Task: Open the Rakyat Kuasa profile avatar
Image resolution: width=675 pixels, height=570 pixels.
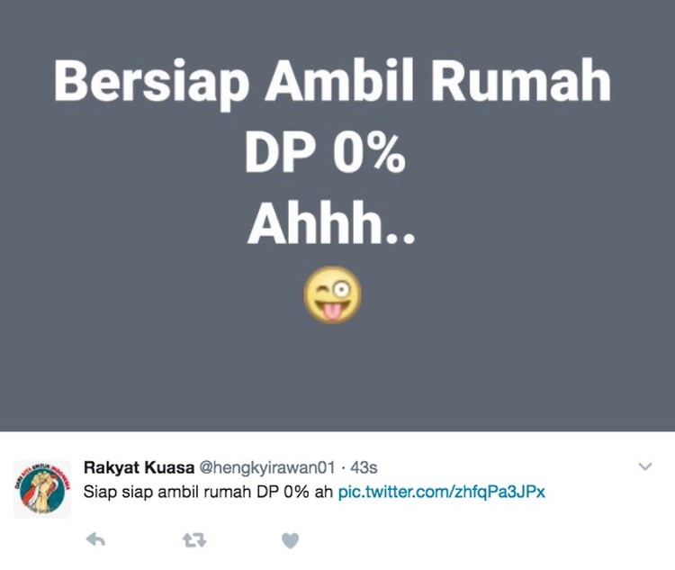Action: click(42, 489)
